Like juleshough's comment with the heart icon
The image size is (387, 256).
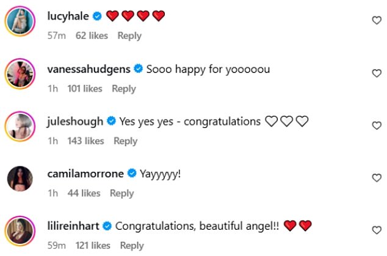point(376,126)
